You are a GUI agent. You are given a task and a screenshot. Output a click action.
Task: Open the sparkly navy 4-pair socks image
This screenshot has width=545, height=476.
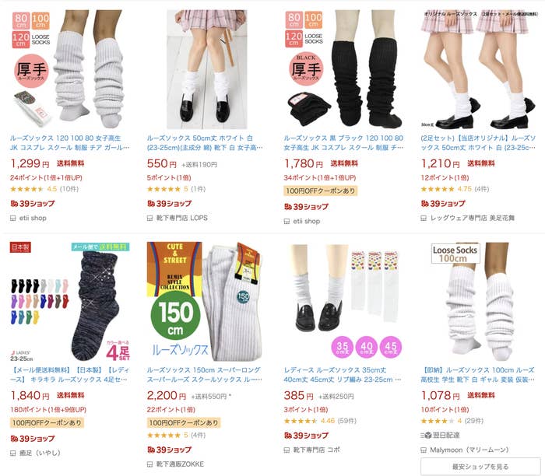[69, 301]
